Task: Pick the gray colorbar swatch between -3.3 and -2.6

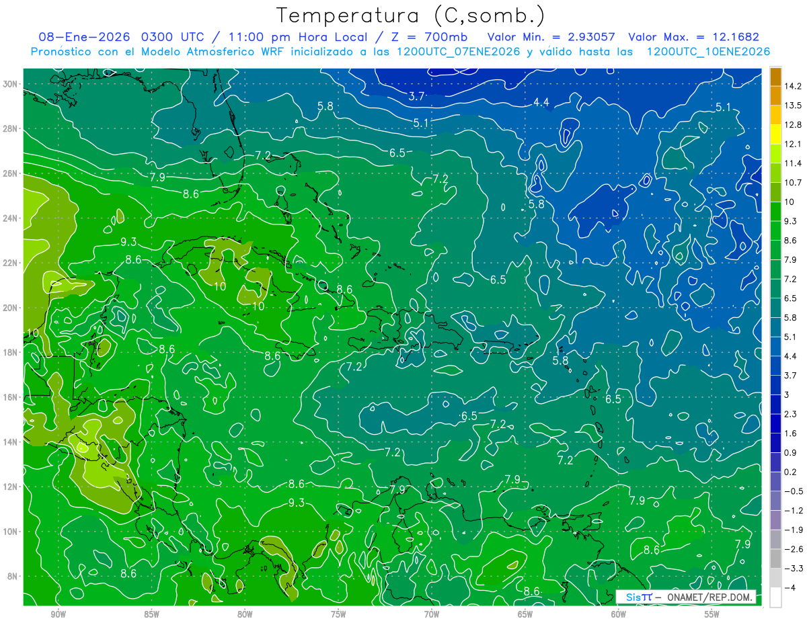Action: tap(775, 558)
